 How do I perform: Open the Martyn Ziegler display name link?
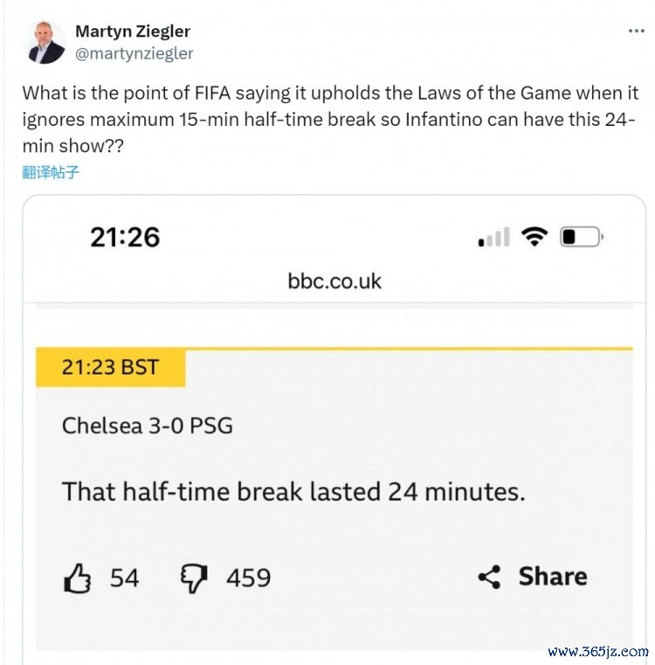point(133,31)
